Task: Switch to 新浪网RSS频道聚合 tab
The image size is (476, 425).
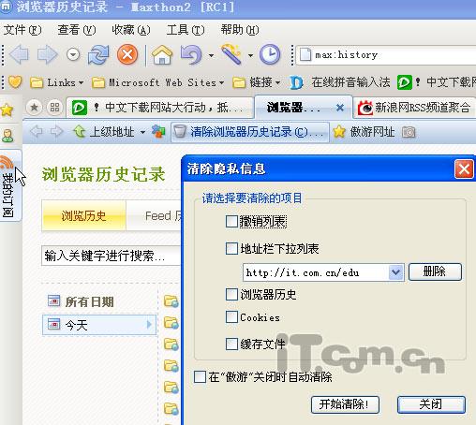Action: point(415,108)
